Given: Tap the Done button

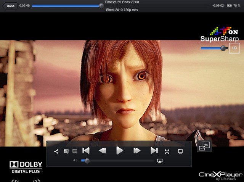Looking at the screenshot, I should [x=10, y=6].
